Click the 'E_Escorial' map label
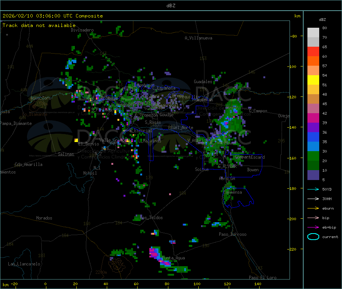342x289 pixels. point(141,131)
